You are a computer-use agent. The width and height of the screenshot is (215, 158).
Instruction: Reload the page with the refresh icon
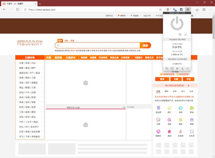coord(18,9)
